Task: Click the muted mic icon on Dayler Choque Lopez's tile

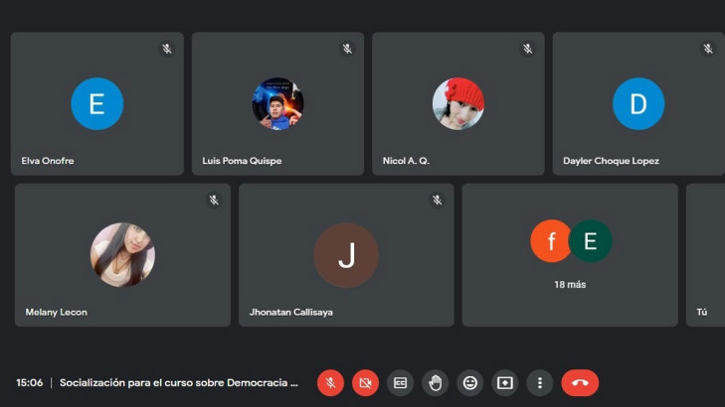Action: [708, 49]
